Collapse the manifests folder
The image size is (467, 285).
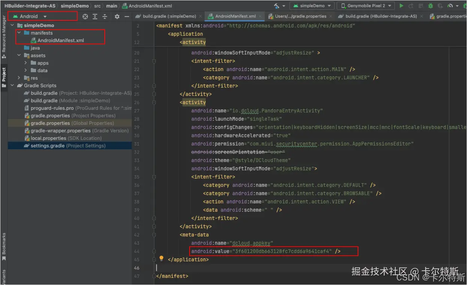pos(19,33)
